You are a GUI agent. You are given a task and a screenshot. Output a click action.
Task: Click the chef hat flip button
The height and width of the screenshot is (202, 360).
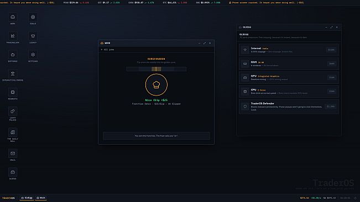pyautogui.click(x=156, y=85)
